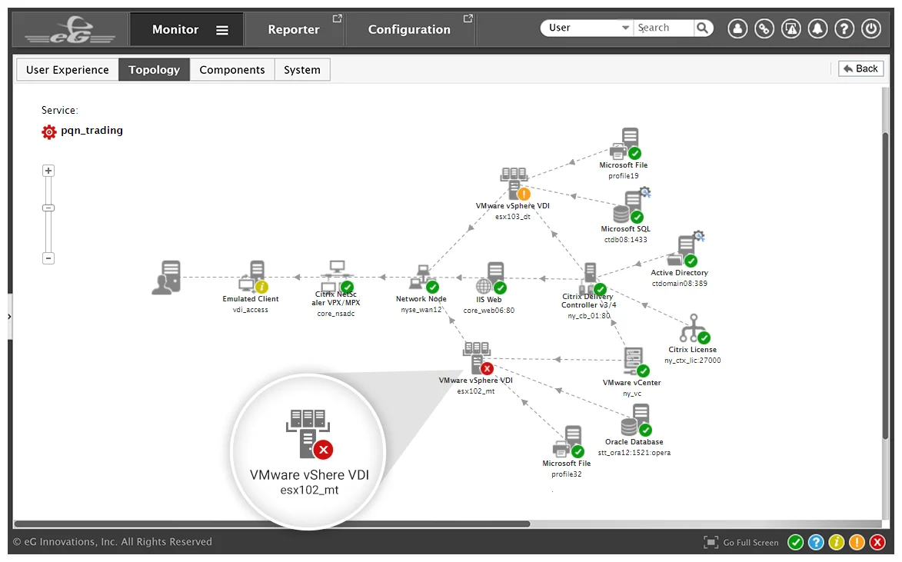Click the yellow info status indicator in footer
Viewport: 902px width, 562px height.
tap(837, 542)
